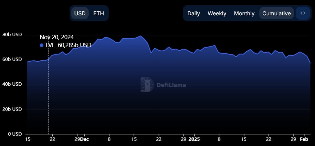Select the Weekly interval tab
This screenshot has width=315, height=146.
217,13
